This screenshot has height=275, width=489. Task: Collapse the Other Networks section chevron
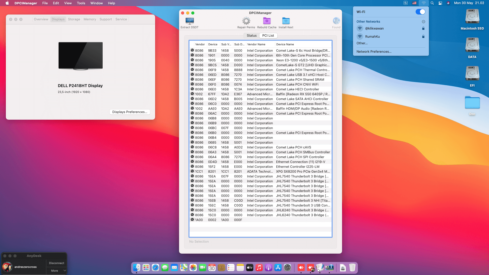[423, 22]
